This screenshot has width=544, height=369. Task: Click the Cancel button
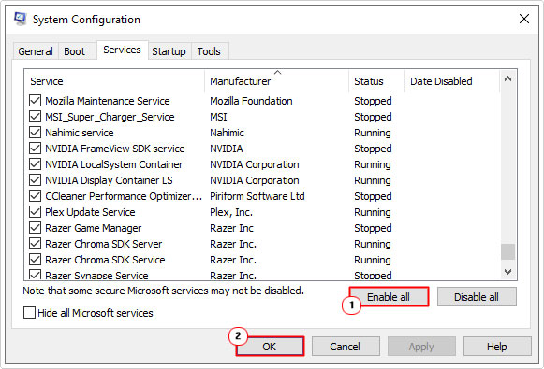pyautogui.click(x=346, y=347)
